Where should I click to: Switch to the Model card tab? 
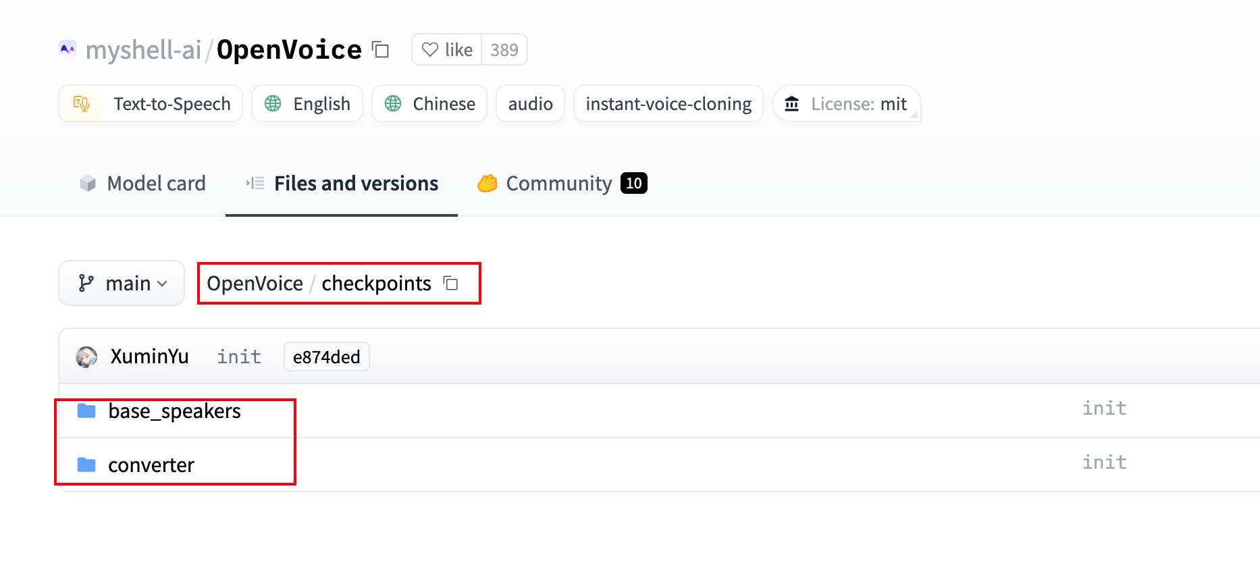point(142,184)
